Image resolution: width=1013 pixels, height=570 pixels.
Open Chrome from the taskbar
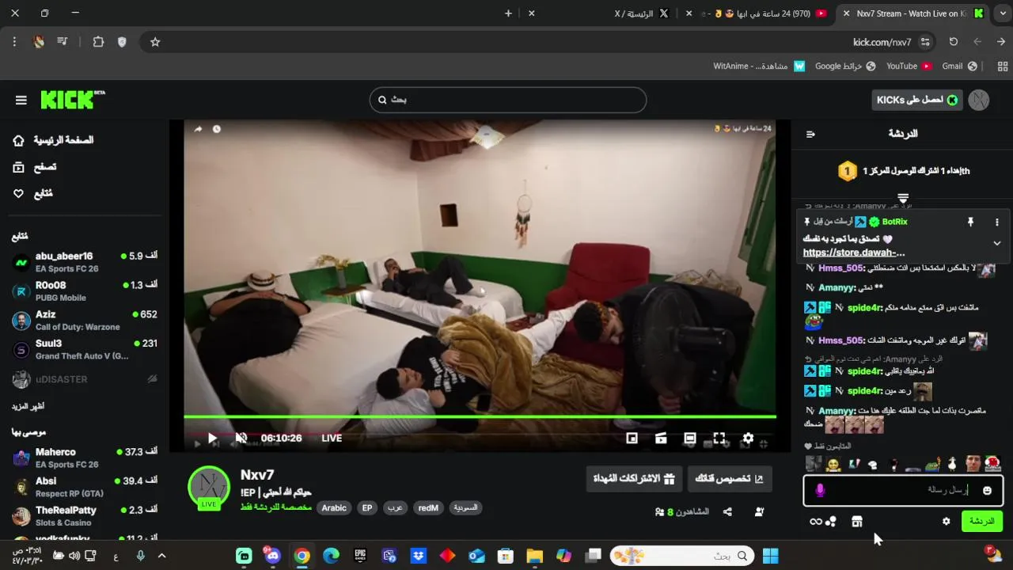point(302,556)
